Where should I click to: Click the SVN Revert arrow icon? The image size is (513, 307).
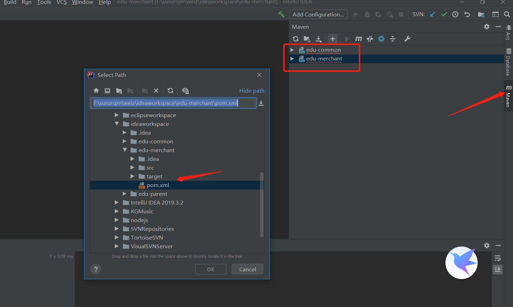pyautogui.click(x=467, y=14)
